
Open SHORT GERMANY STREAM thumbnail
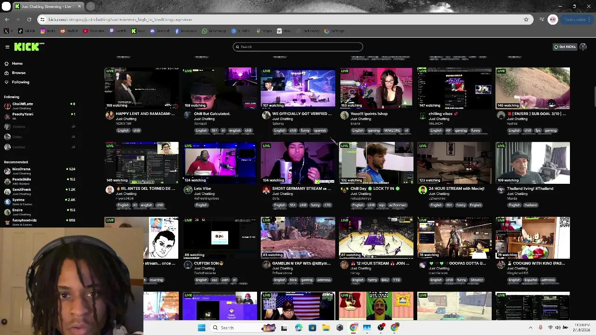click(x=298, y=163)
